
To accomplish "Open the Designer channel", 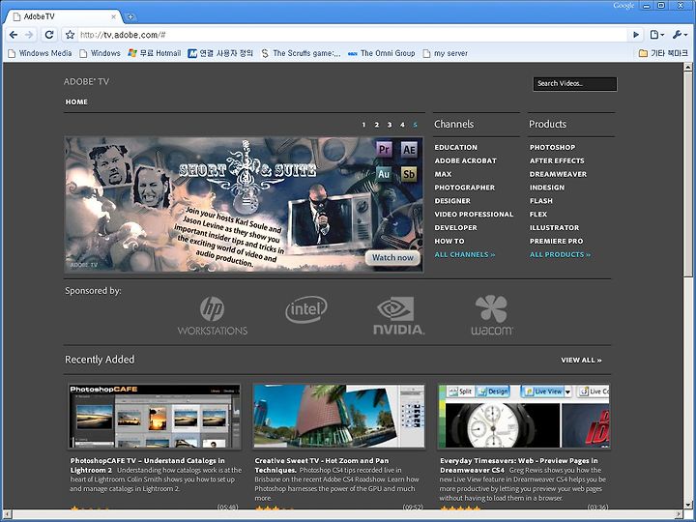I will [452, 201].
